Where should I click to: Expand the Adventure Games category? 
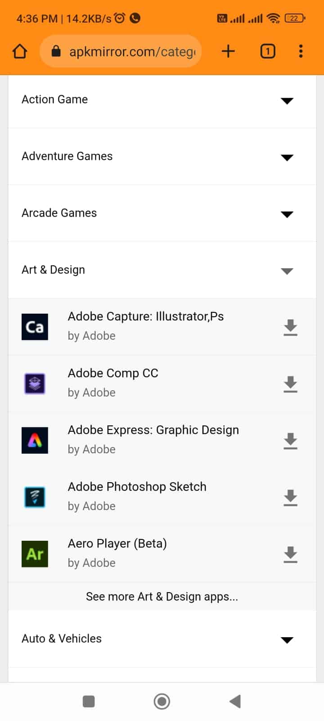pyautogui.click(x=287, y=157)
